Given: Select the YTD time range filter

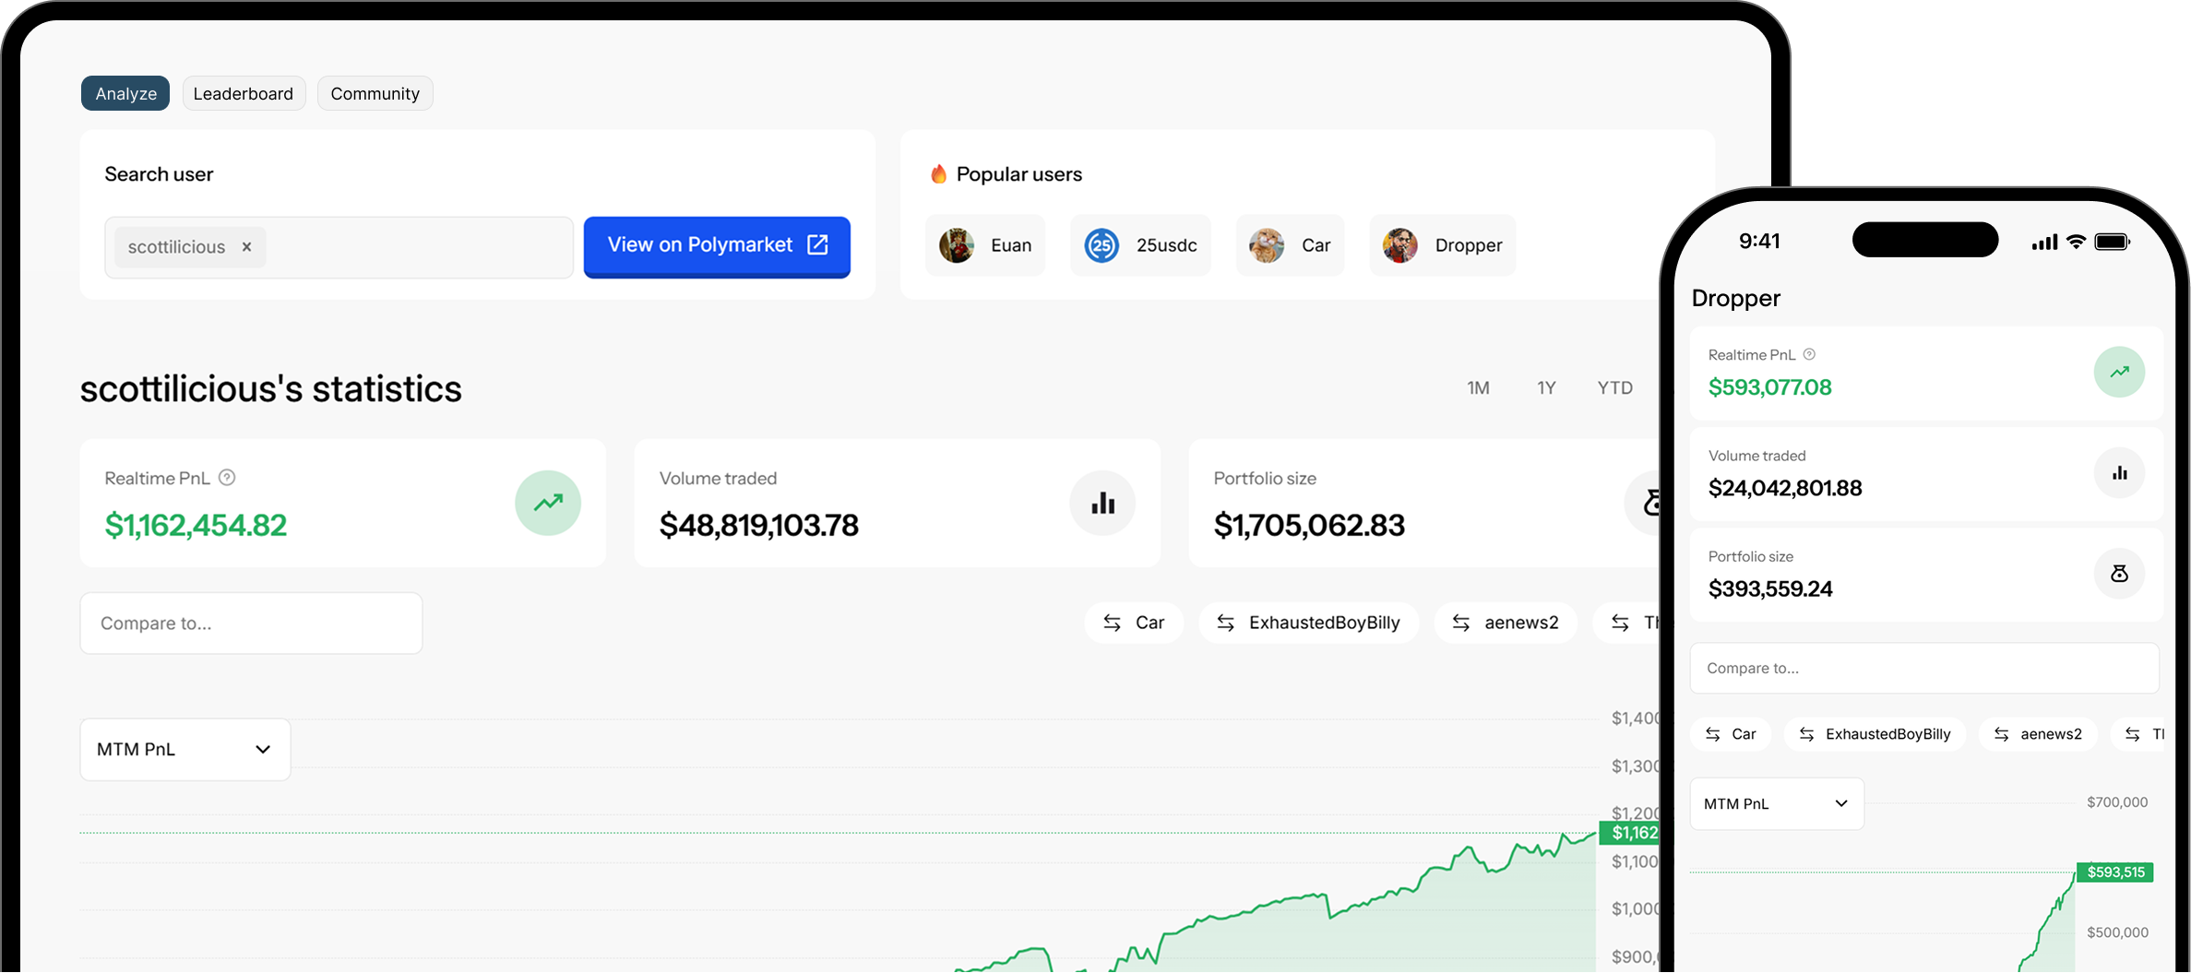Looking at the screenshot, I should [x=1614, y=387].
